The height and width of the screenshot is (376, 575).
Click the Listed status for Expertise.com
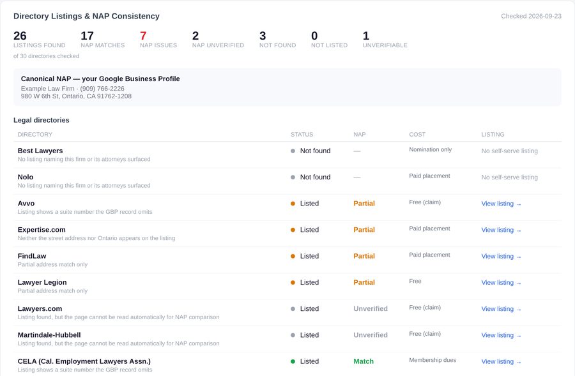(x=305, y=230)
